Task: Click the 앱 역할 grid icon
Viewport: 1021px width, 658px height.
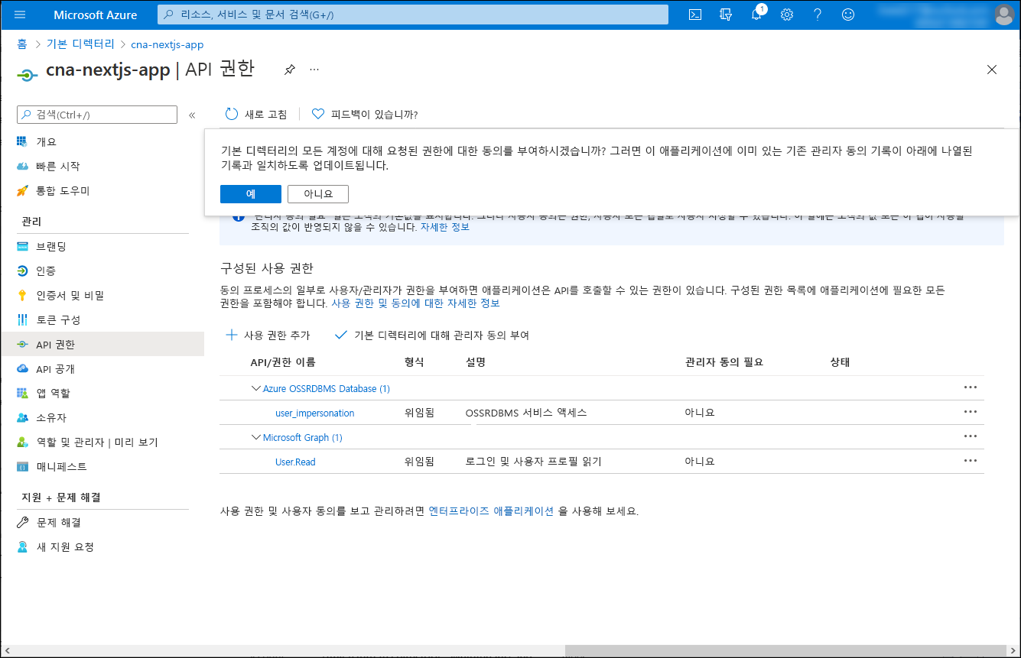Action: pyautogui.click(x=22, y=393)
